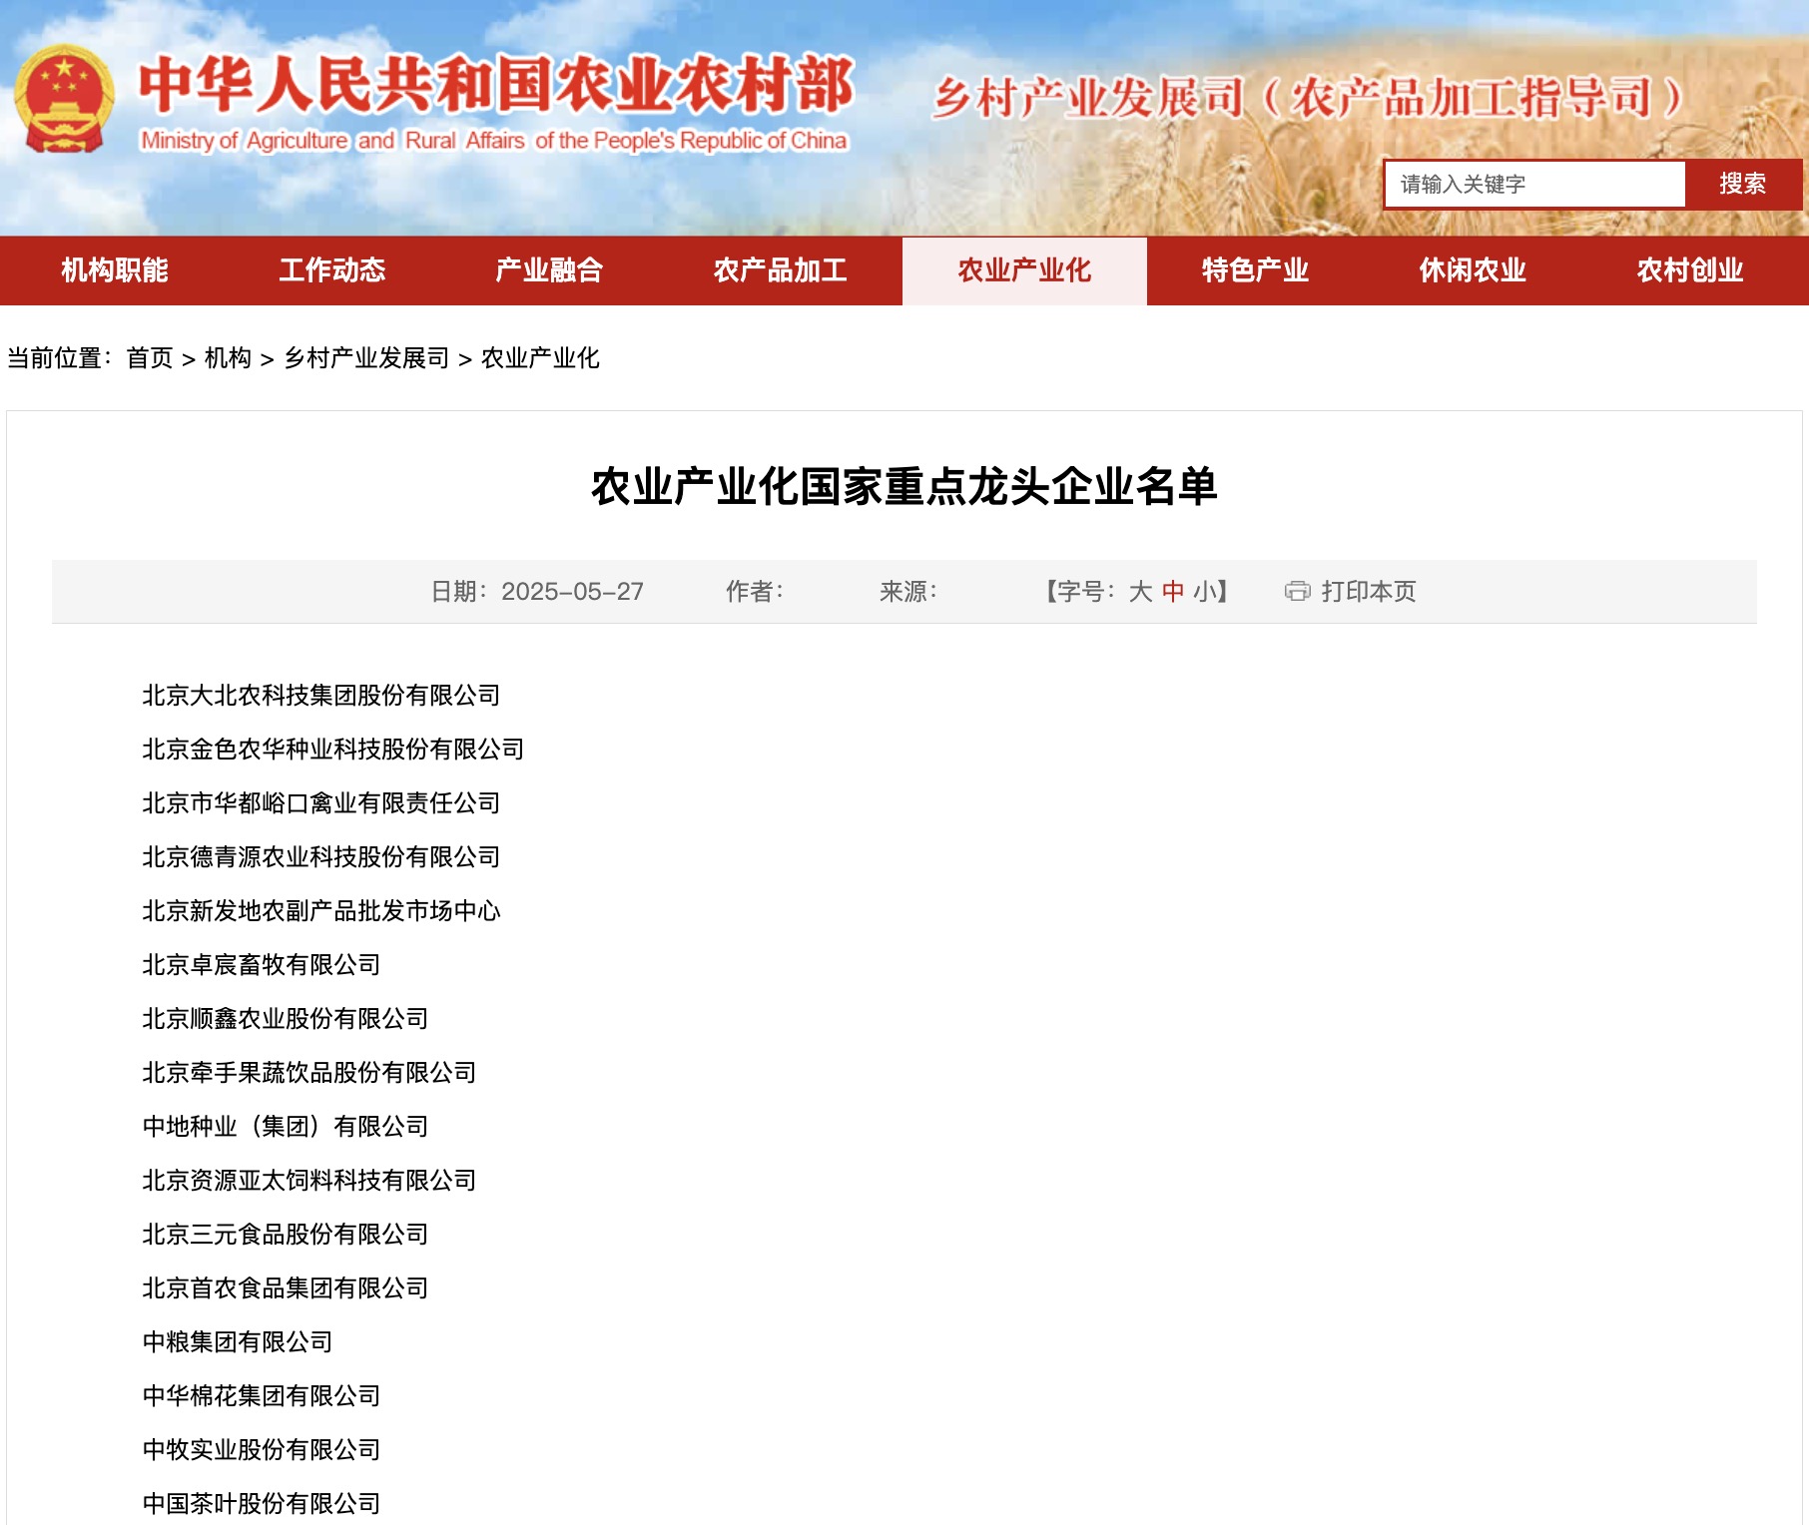This screenshot has height=1525, width=1809.
Task: Open the 休闲农业 menu item
Action: click(1473, 270)
